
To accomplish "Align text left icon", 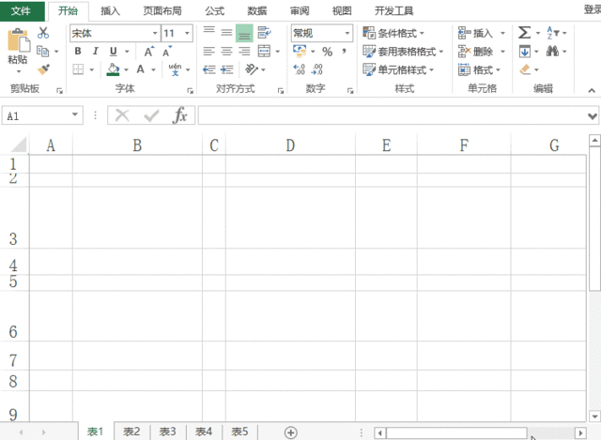I will [209, 51].
